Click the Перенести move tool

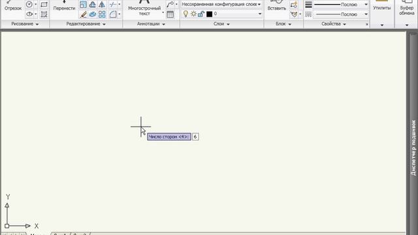point(64,6)
